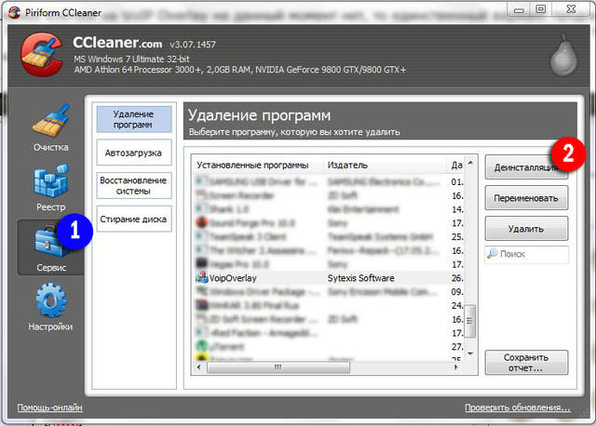Click the vertical scrollbar up arrow
The image size is (596, 426).
point(470,163)
